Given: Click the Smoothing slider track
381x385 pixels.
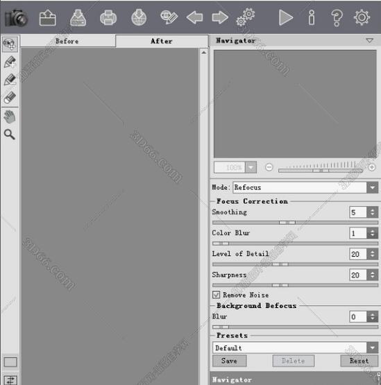Looking at the screenshot, I should click(295, 223).
